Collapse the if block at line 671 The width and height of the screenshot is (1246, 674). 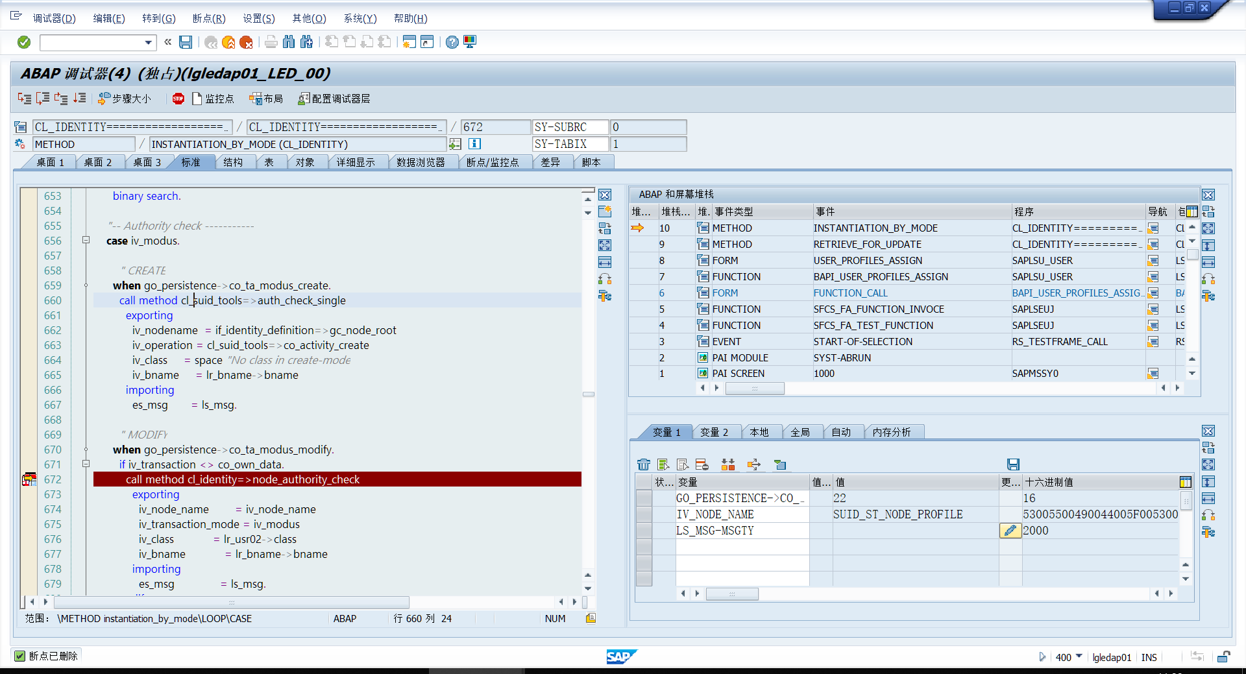click(86, 464)
